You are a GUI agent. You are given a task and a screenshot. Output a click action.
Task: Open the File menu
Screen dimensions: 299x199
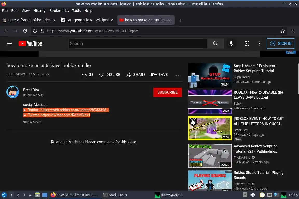pos(5,11)
